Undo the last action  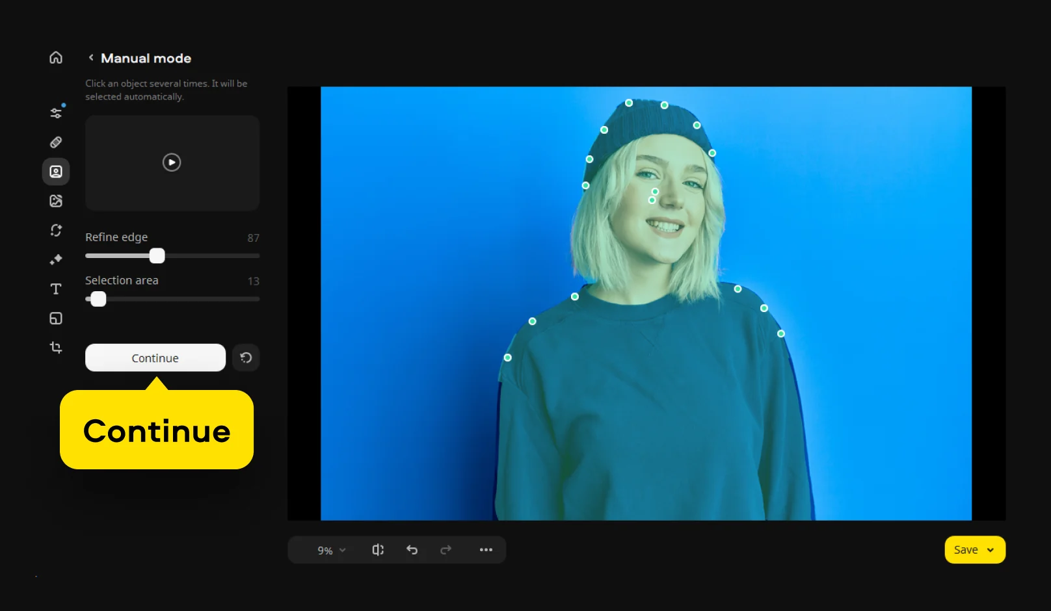[412, 550]
